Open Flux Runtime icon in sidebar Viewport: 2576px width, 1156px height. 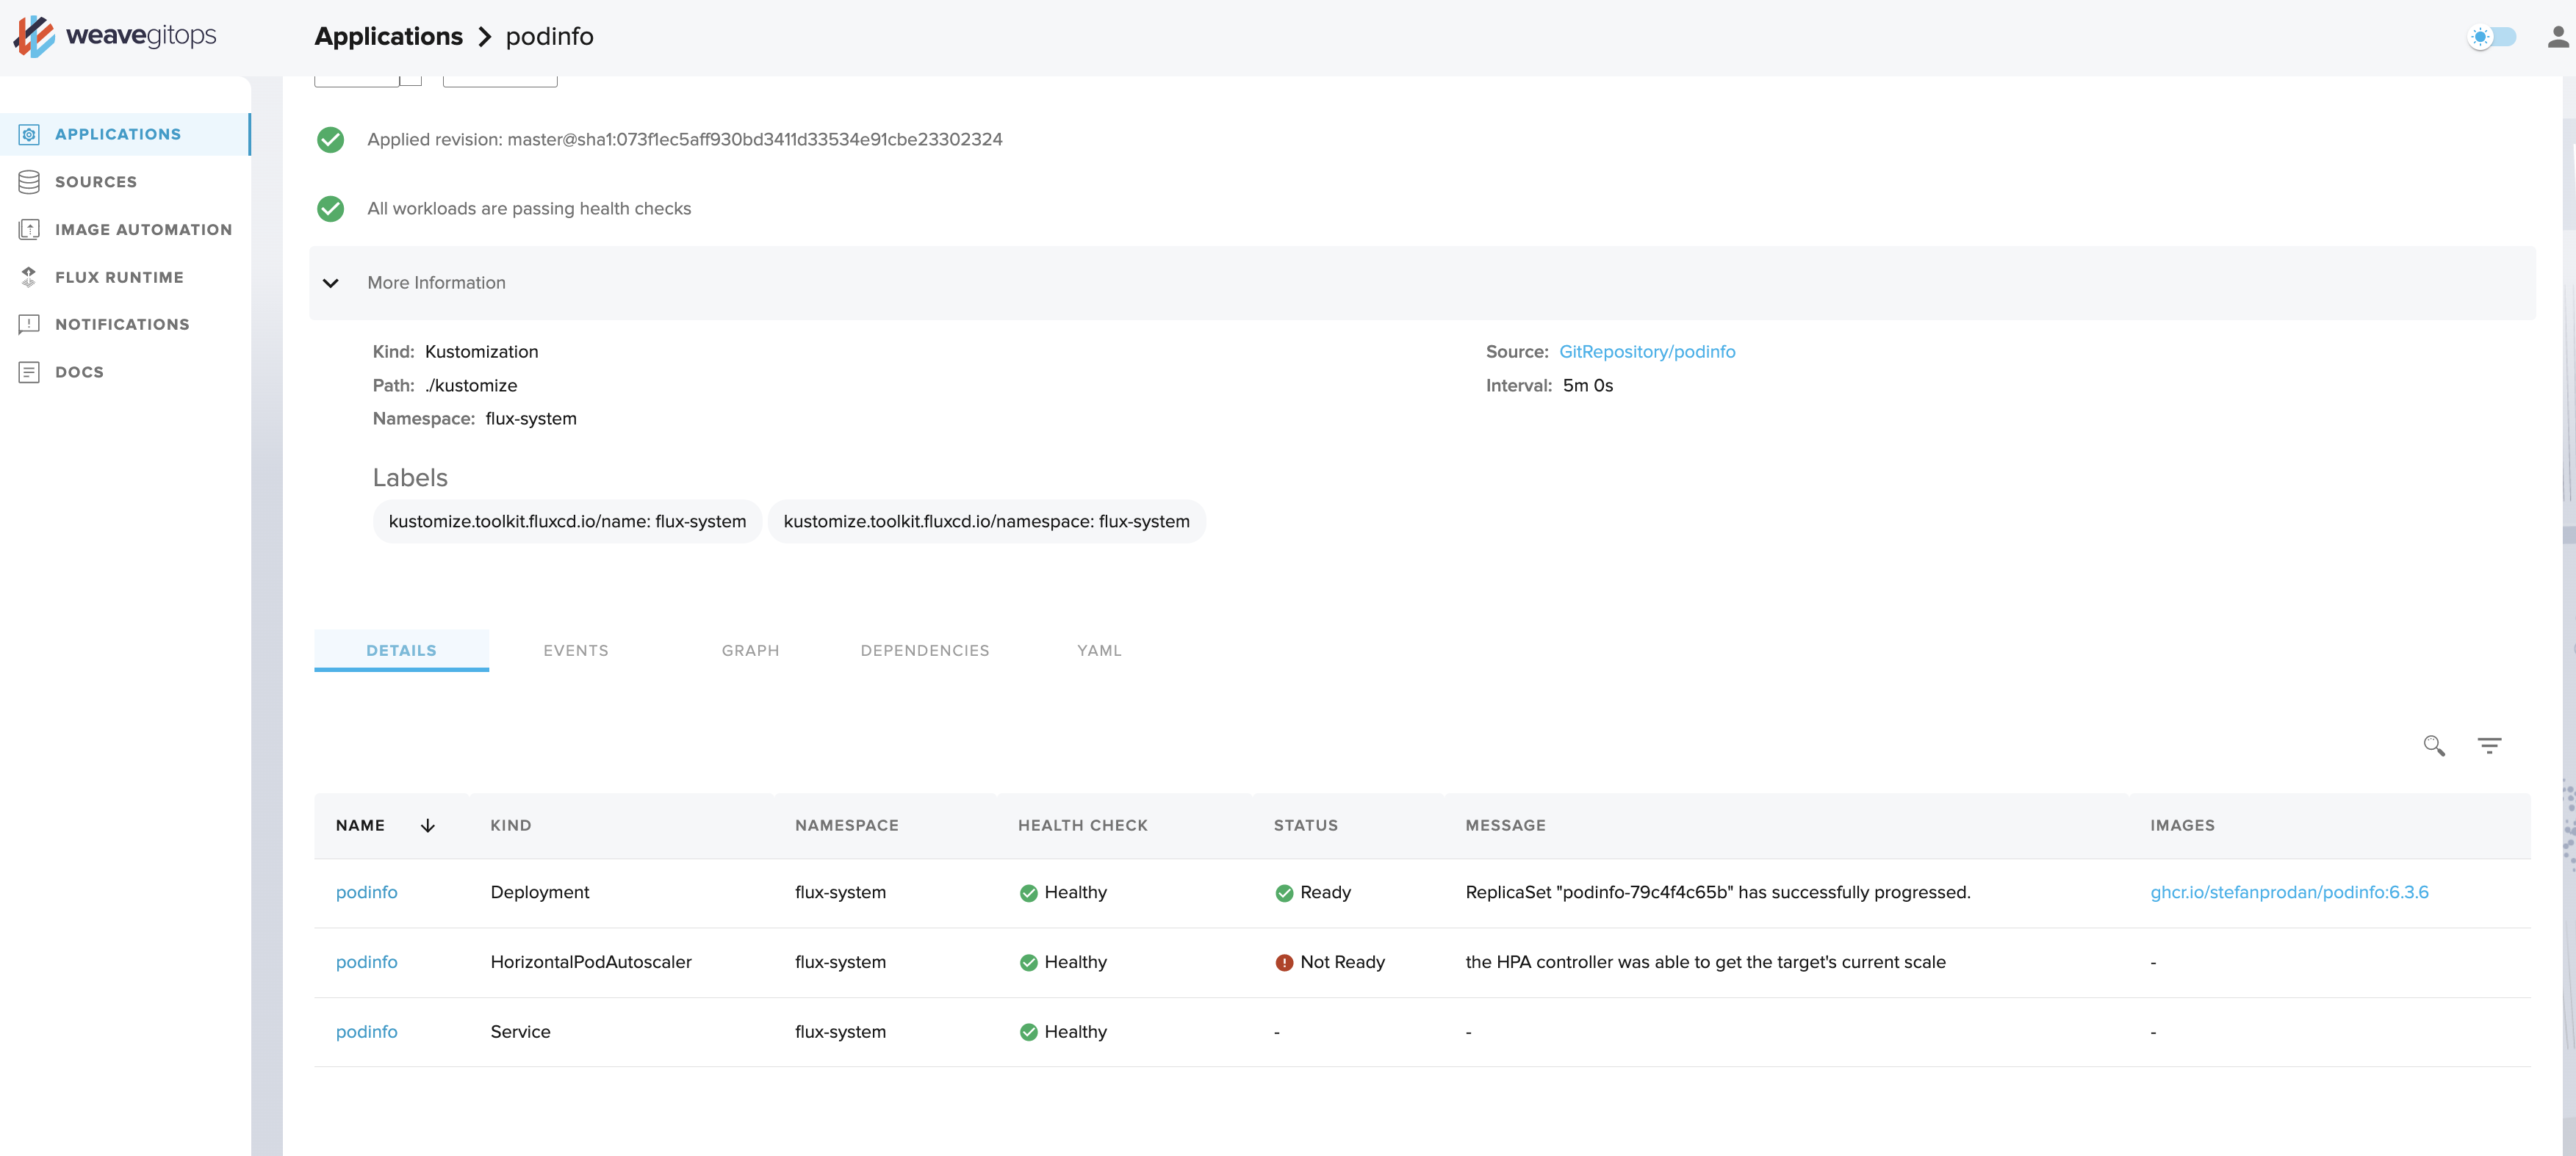[x=29, y=277]
